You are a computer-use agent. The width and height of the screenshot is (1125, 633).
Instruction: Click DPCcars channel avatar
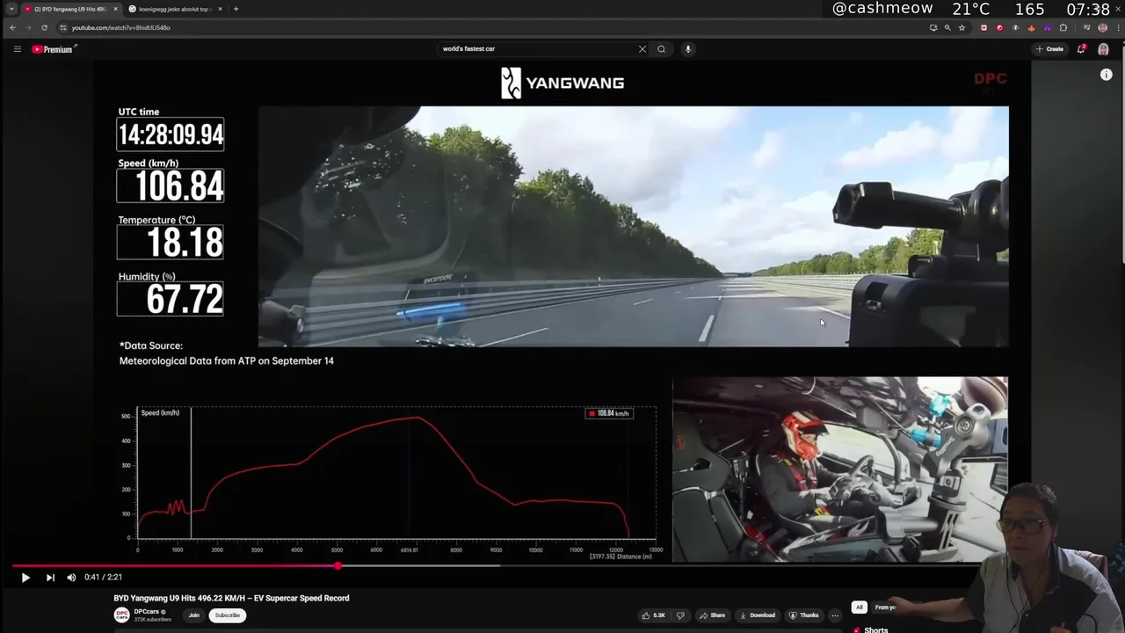point(122,615)
